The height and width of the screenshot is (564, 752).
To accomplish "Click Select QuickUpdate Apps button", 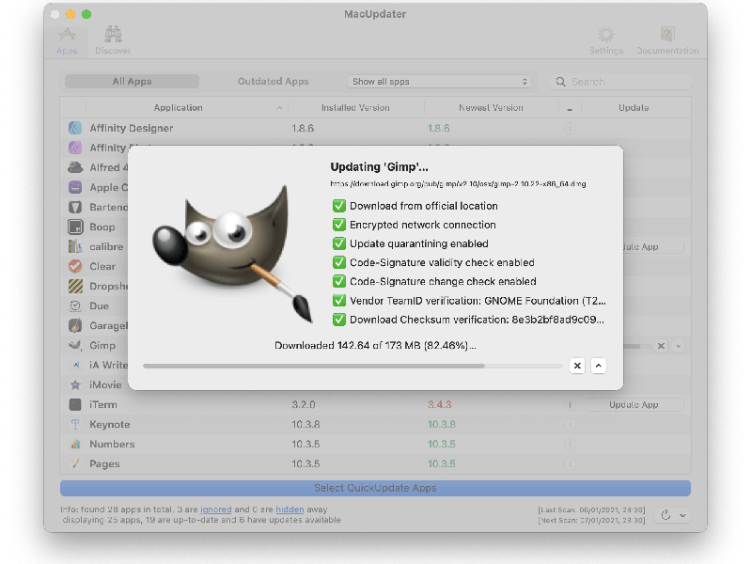I will [x=375, y=488].
